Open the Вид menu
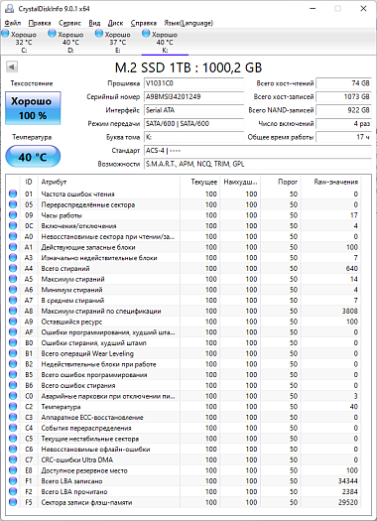 (x=94, y=23)
